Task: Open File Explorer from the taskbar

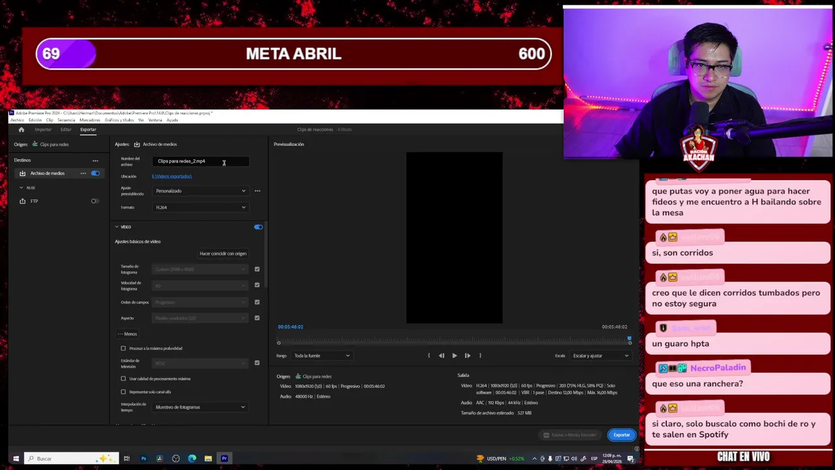Action: (x=208, y=458)
